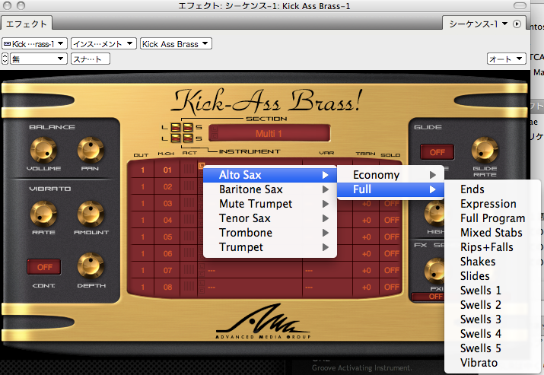The height and width of the screenshot is (375, 544).
Task: Switch to the エフェクト tab
Action: [27, 24]
